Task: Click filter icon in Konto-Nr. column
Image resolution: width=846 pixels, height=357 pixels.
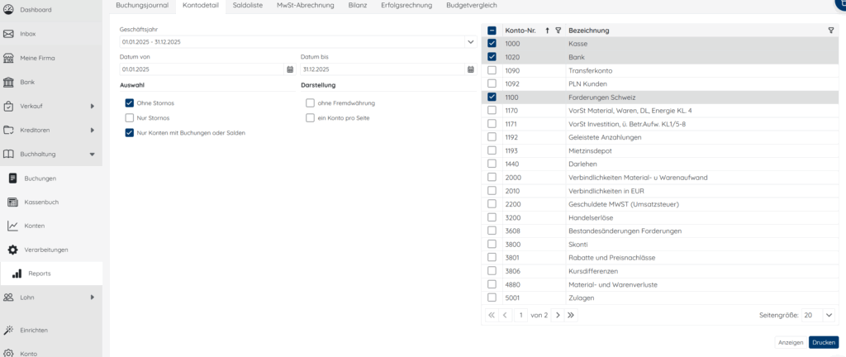Action: coord(558,30)
